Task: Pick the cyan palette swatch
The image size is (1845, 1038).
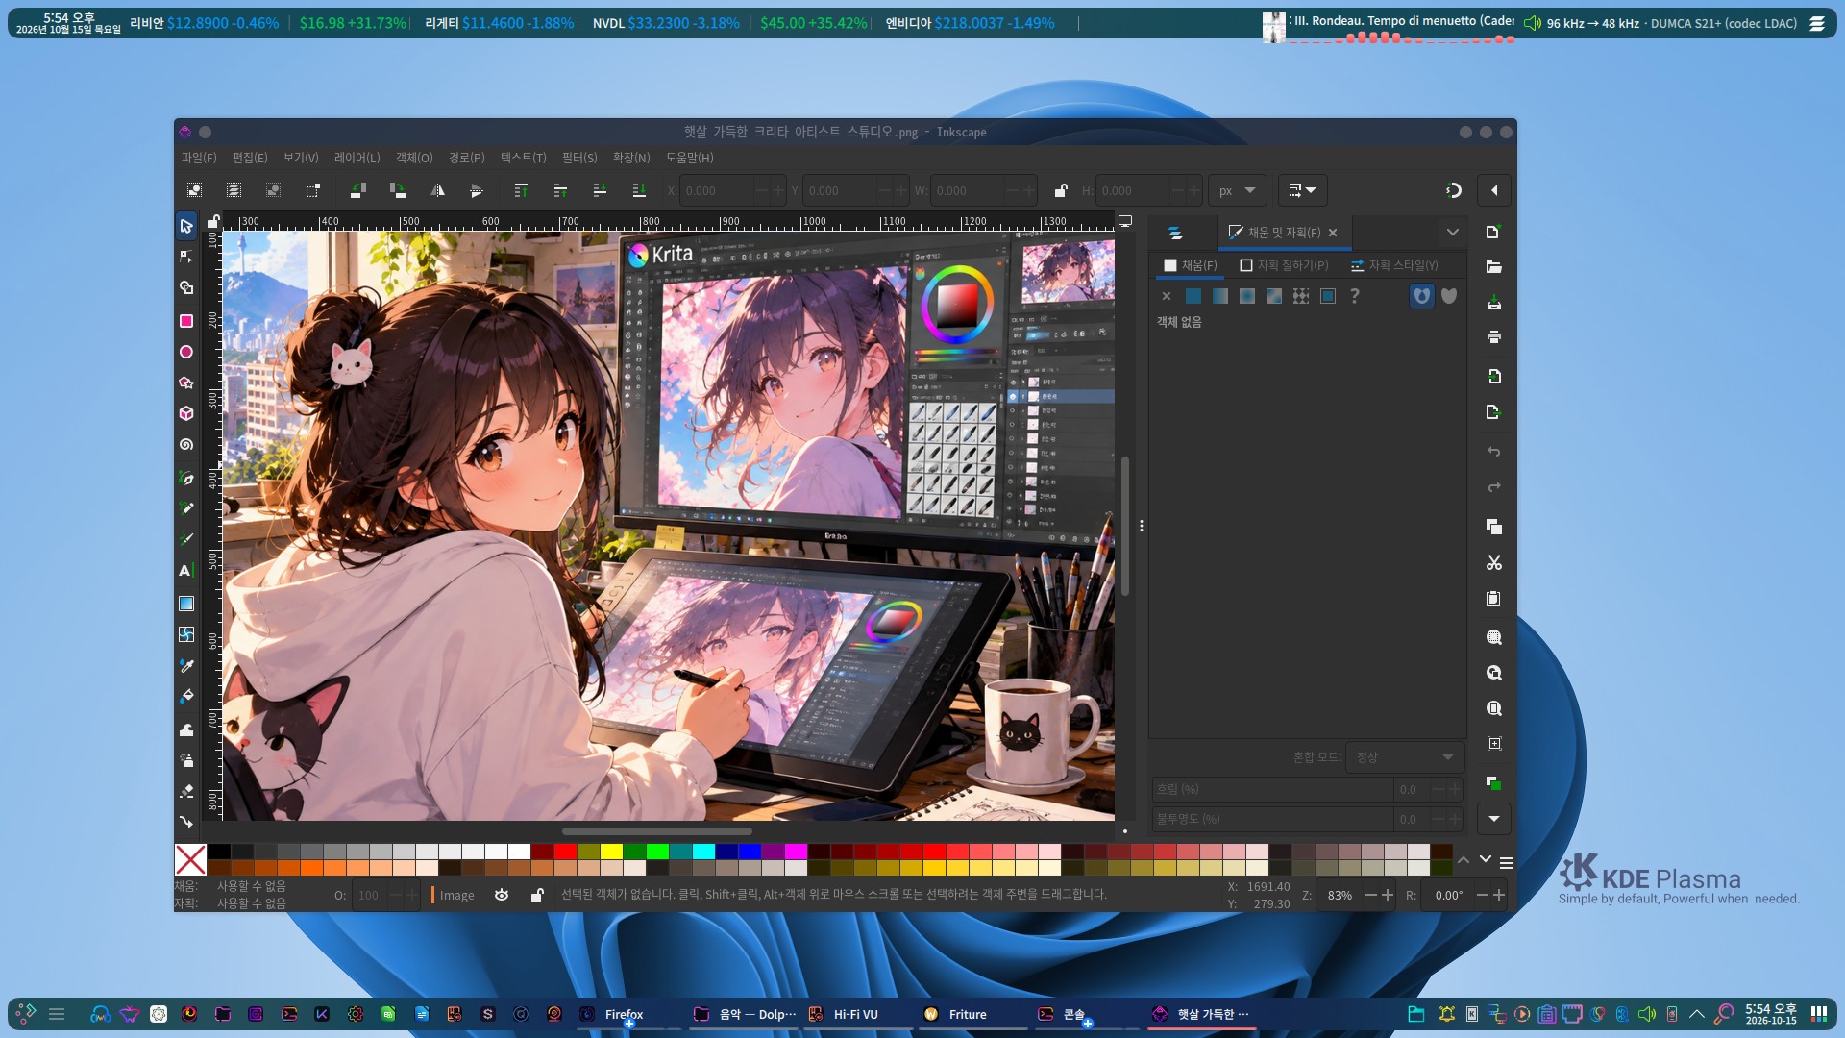Action: tap(703, 852)
